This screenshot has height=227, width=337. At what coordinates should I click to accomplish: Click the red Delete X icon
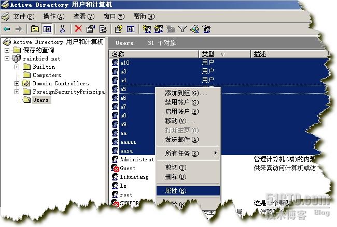pyautogui.click(x=78, y=28)
